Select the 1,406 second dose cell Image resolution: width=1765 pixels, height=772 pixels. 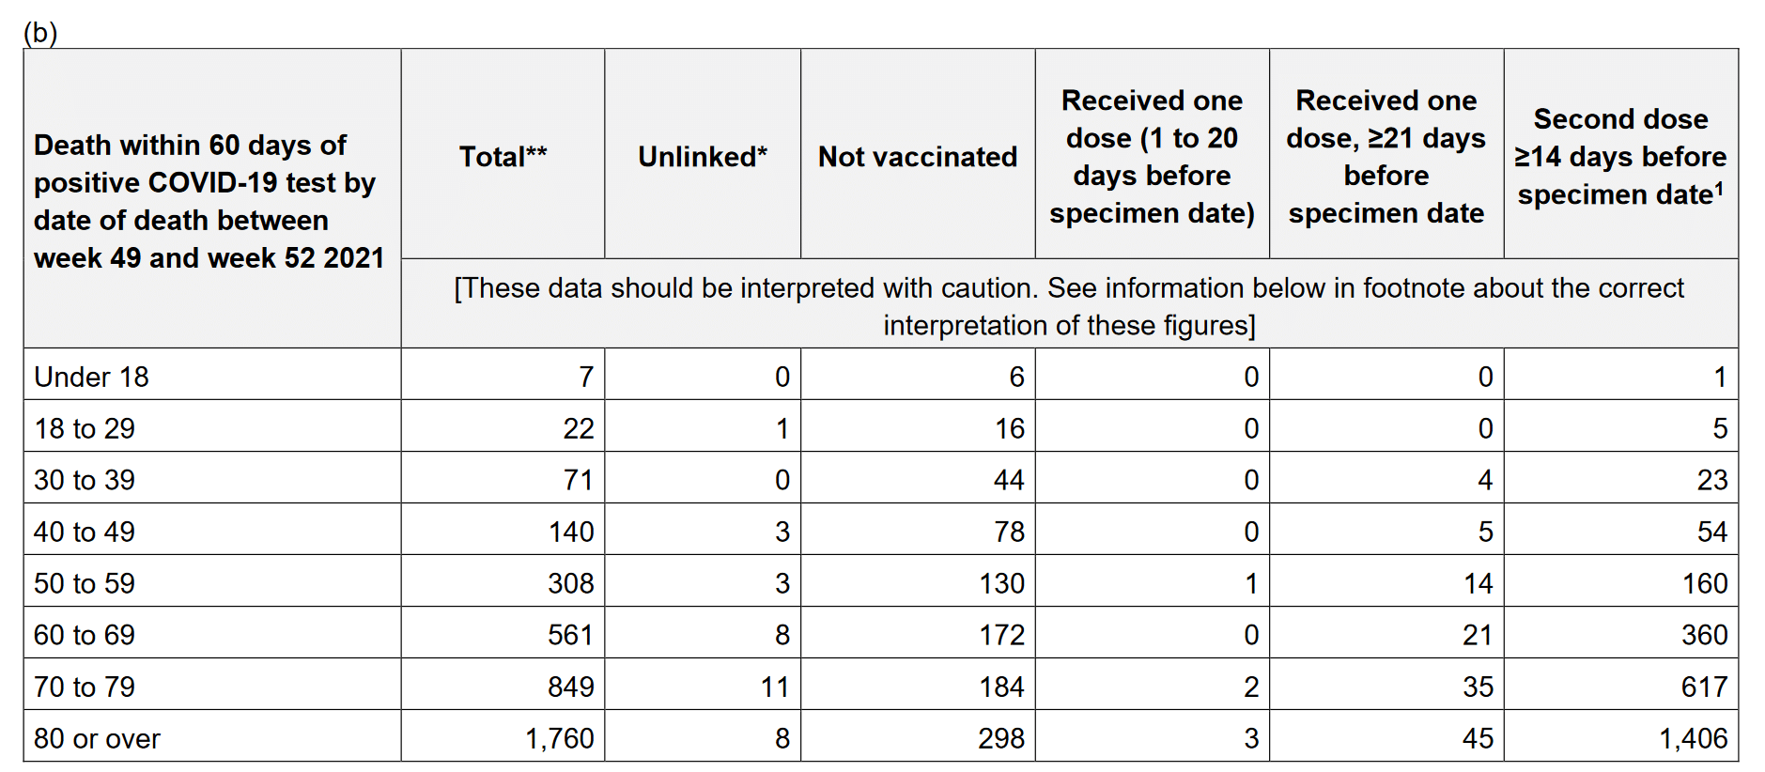point(1693,738)
